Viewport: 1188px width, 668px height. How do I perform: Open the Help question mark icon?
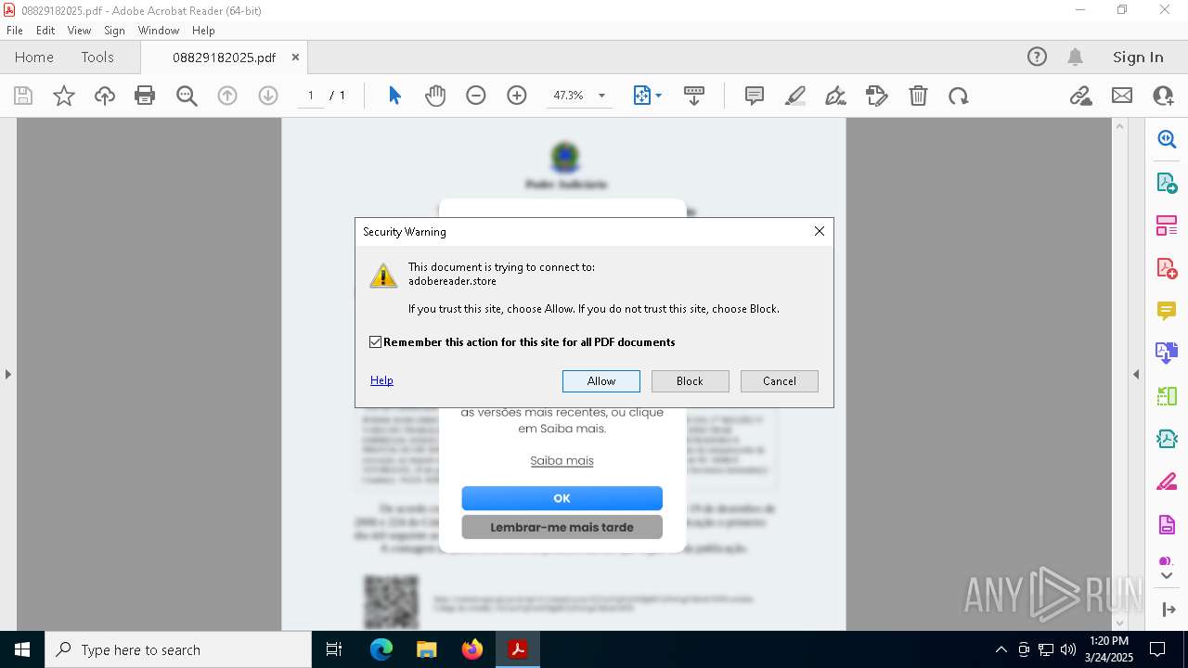[1037, 57]
